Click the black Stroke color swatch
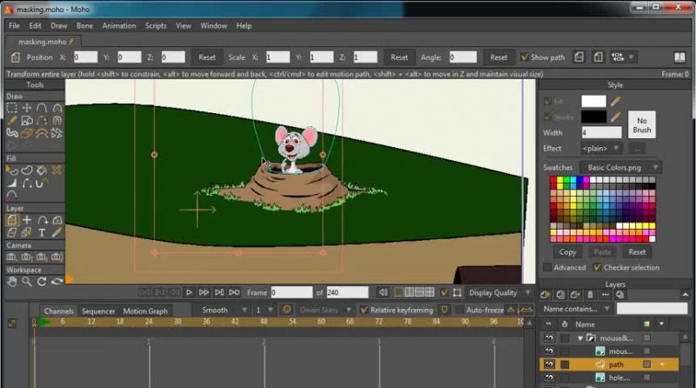The height and width of the screenshot is (388, 696). [593, 117]
